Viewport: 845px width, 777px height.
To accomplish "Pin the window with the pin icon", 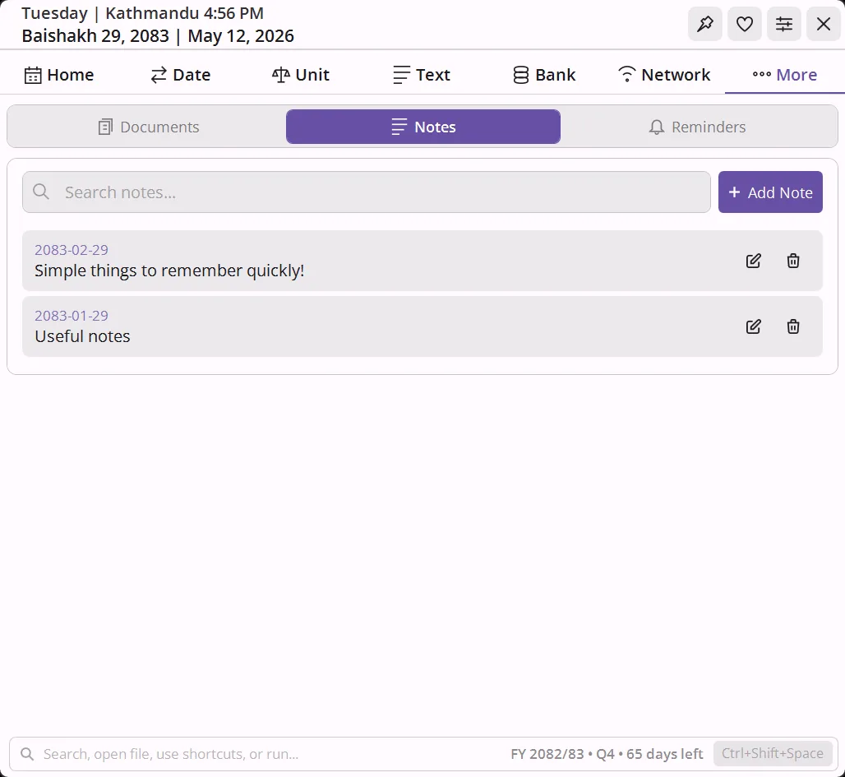I will click(705, 24).
